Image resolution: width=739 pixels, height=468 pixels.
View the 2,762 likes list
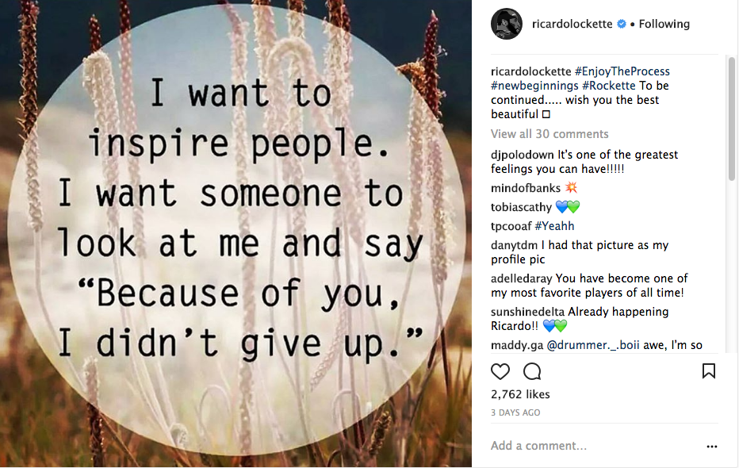[x=520, y=394]
